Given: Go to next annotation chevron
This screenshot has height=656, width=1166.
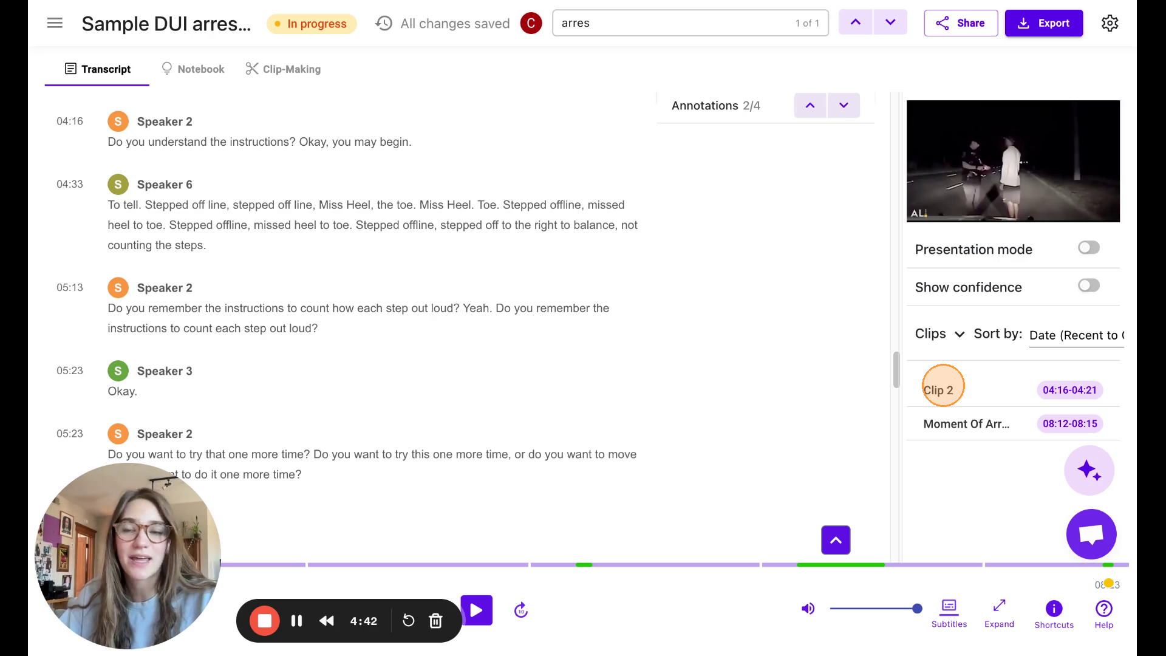Looking at the screenshot, I should point(844,106).
